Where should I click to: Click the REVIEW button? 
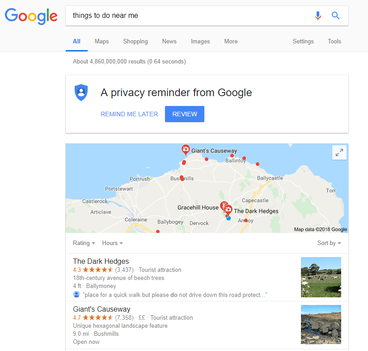point(184,114)
